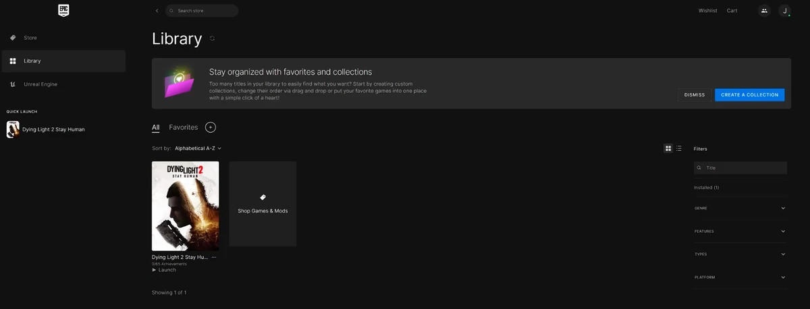Open the Sort by Alphabetical A-Z dropdown
The image size is (810, 309).
[x=198, y=148]
